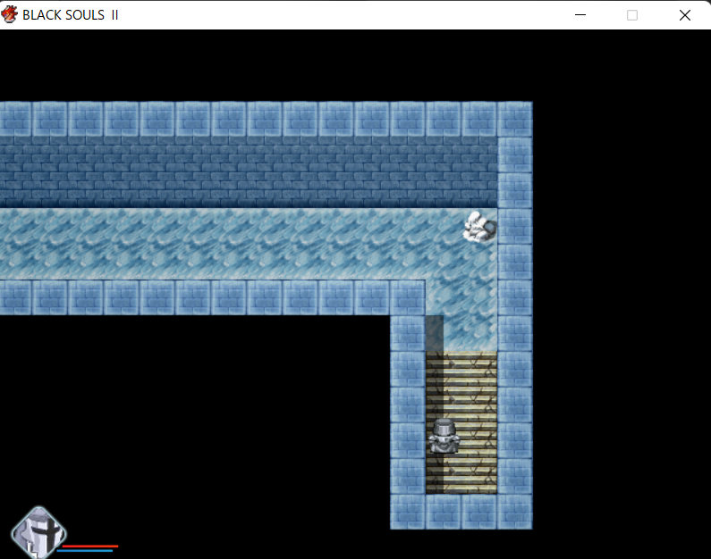Image resolution: width=711 pixels, height=559 pixels.
Task: Click the knight helmet portrait in the HUD
Action: pyautogui.click(x=39, y=532)
